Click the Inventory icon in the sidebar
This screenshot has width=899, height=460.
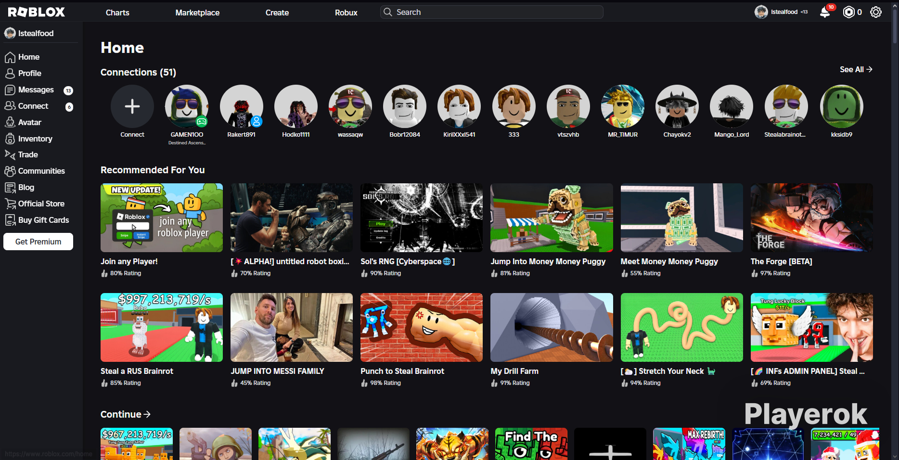pyautogui.click(x=10, y=139)
